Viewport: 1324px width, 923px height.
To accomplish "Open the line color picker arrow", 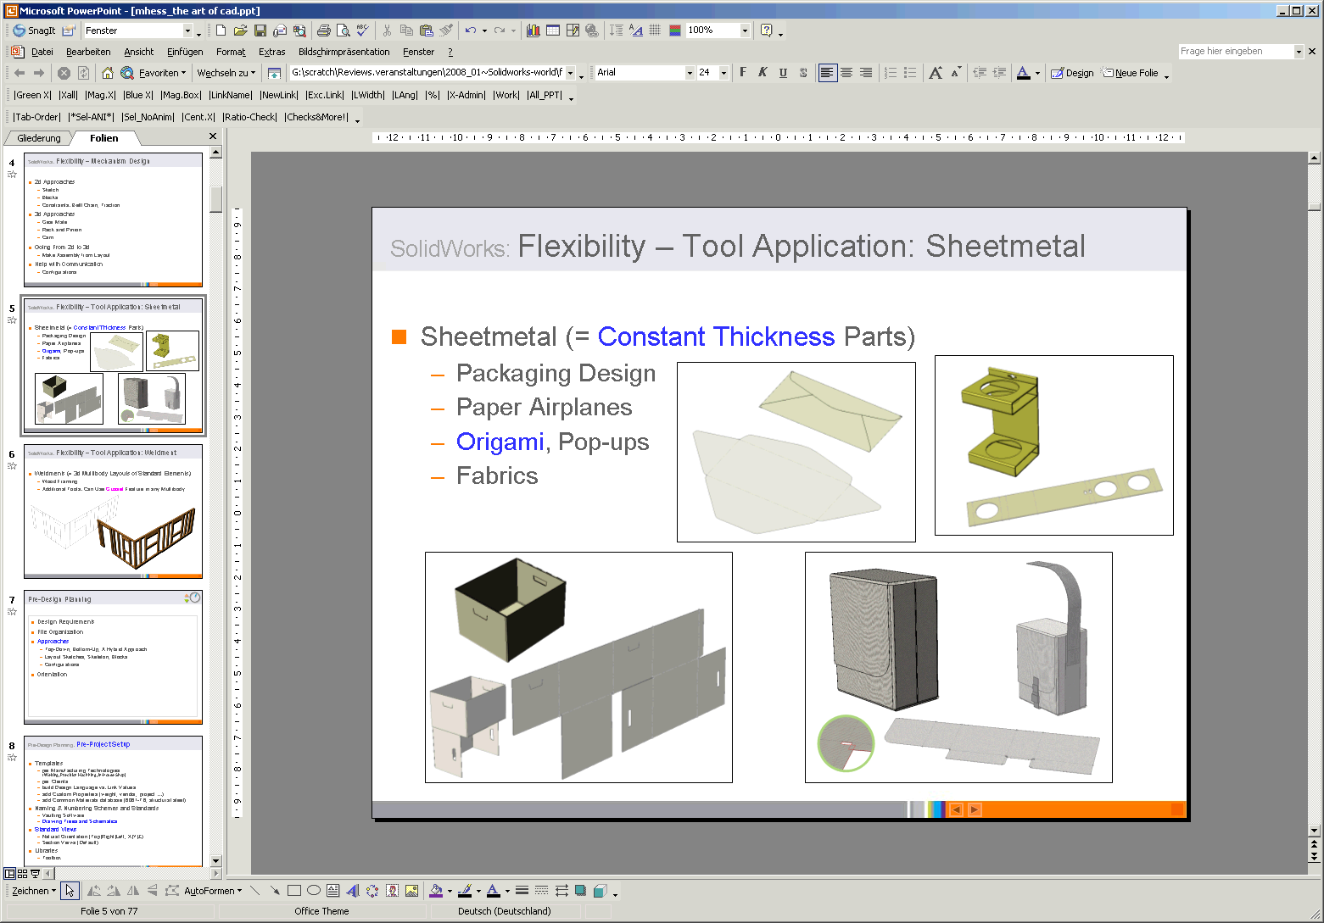I will point(478,891).
